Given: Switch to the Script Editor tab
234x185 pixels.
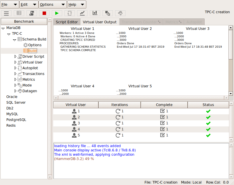Looking at the screenshot, I should pyautogui.click(x=67, y=22).
